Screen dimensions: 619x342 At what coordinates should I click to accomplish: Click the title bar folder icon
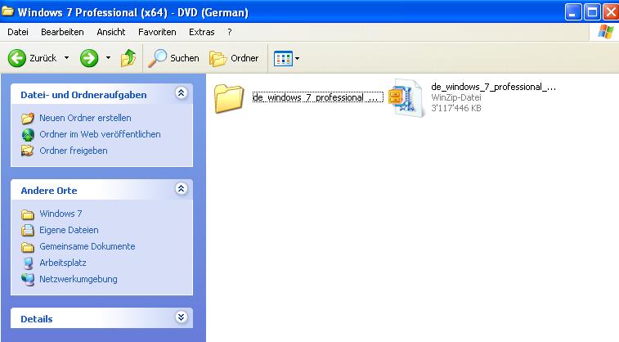click(7, 11)
